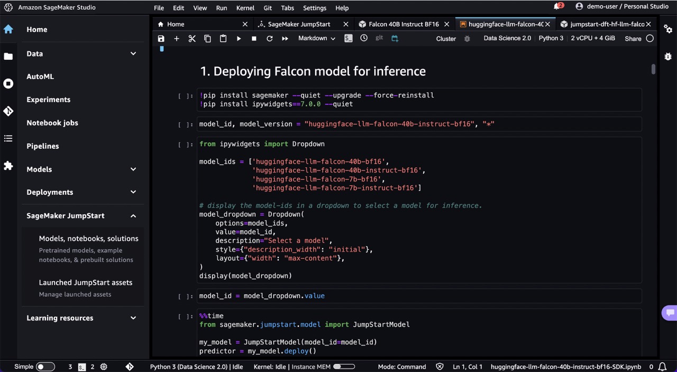Restart the kernel with the circular arrow icon
The image size is (677, 372).
pos(269,39)
